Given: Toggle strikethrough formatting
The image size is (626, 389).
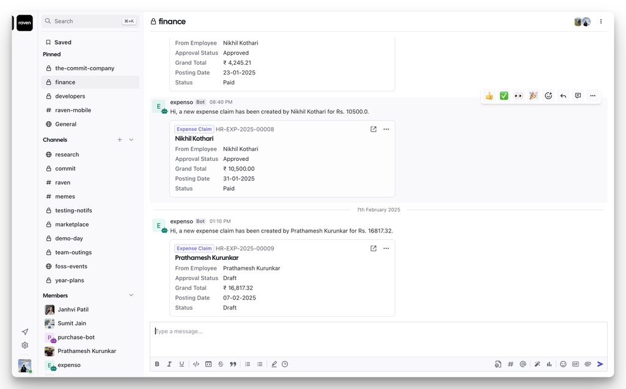Looking at the screenshot, I should tap(221, 364).
